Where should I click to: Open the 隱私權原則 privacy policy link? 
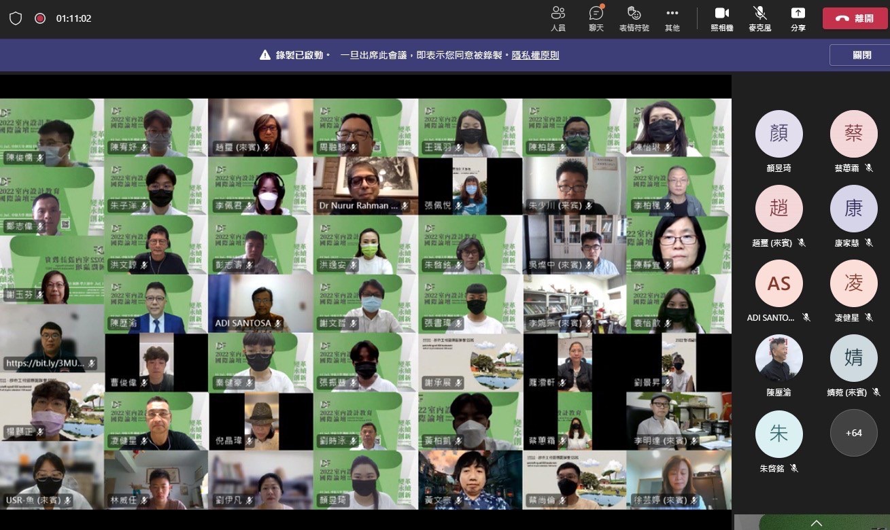point(536,55)
